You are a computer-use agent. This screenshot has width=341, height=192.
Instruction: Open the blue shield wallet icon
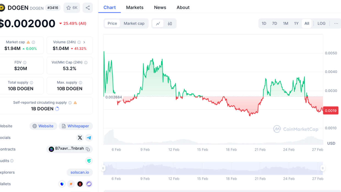coord(62,184)
